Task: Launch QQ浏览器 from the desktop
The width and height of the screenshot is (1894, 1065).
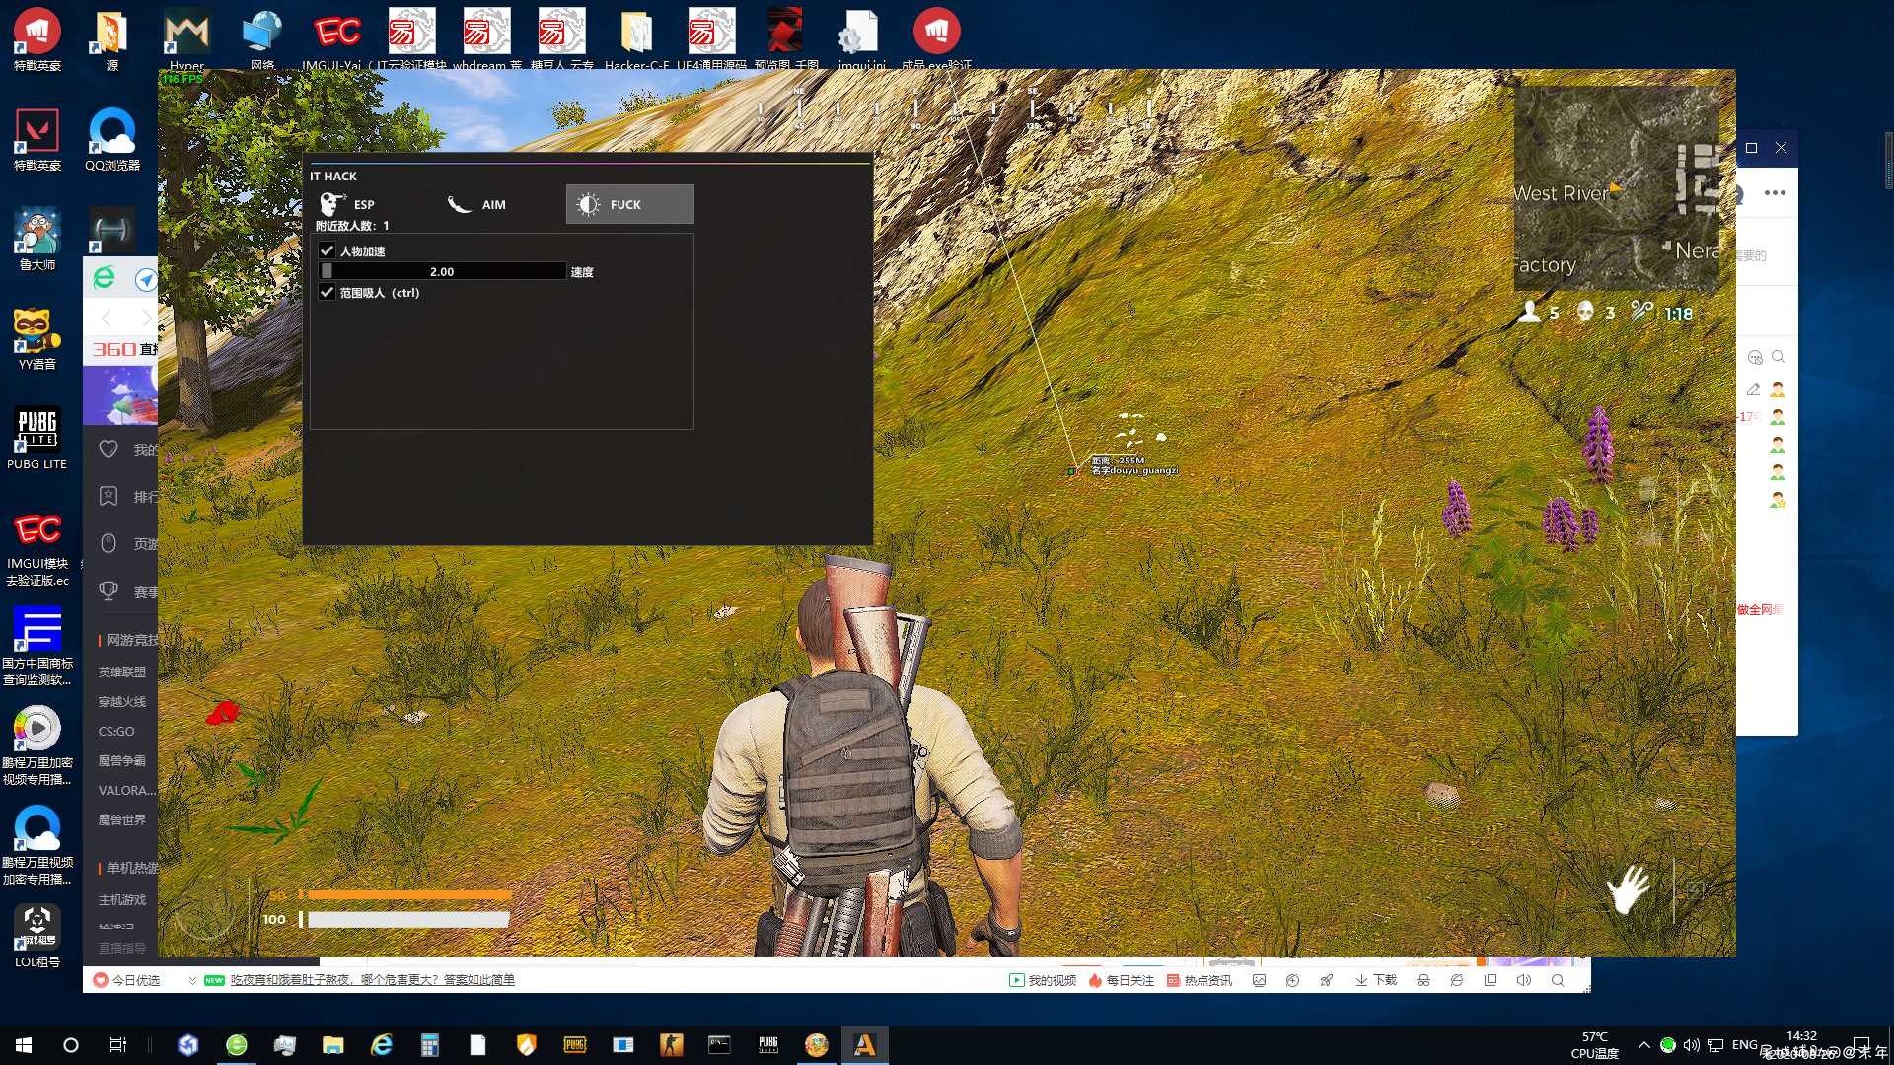Action: tap(112, 140)
